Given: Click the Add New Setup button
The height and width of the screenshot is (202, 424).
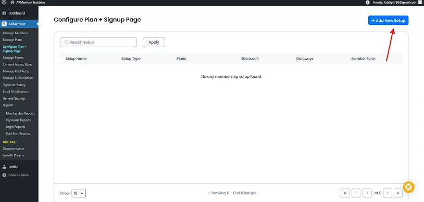Looking at the screenshot, I should pyautogui.click(x=388, y=20).
